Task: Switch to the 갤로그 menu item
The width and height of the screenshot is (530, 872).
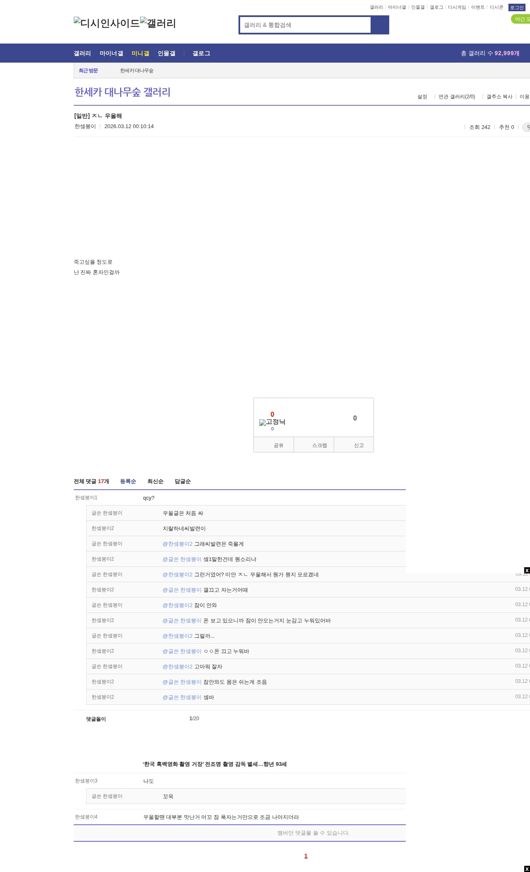Action: click(x=201, y=53)
